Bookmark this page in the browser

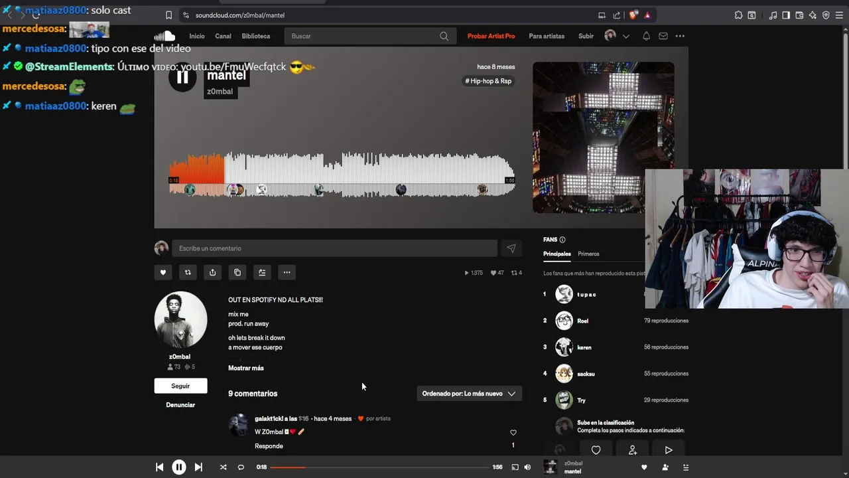coord(168,15)
